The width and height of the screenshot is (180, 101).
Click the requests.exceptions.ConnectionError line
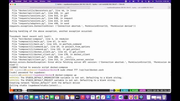tap(73, 26)
